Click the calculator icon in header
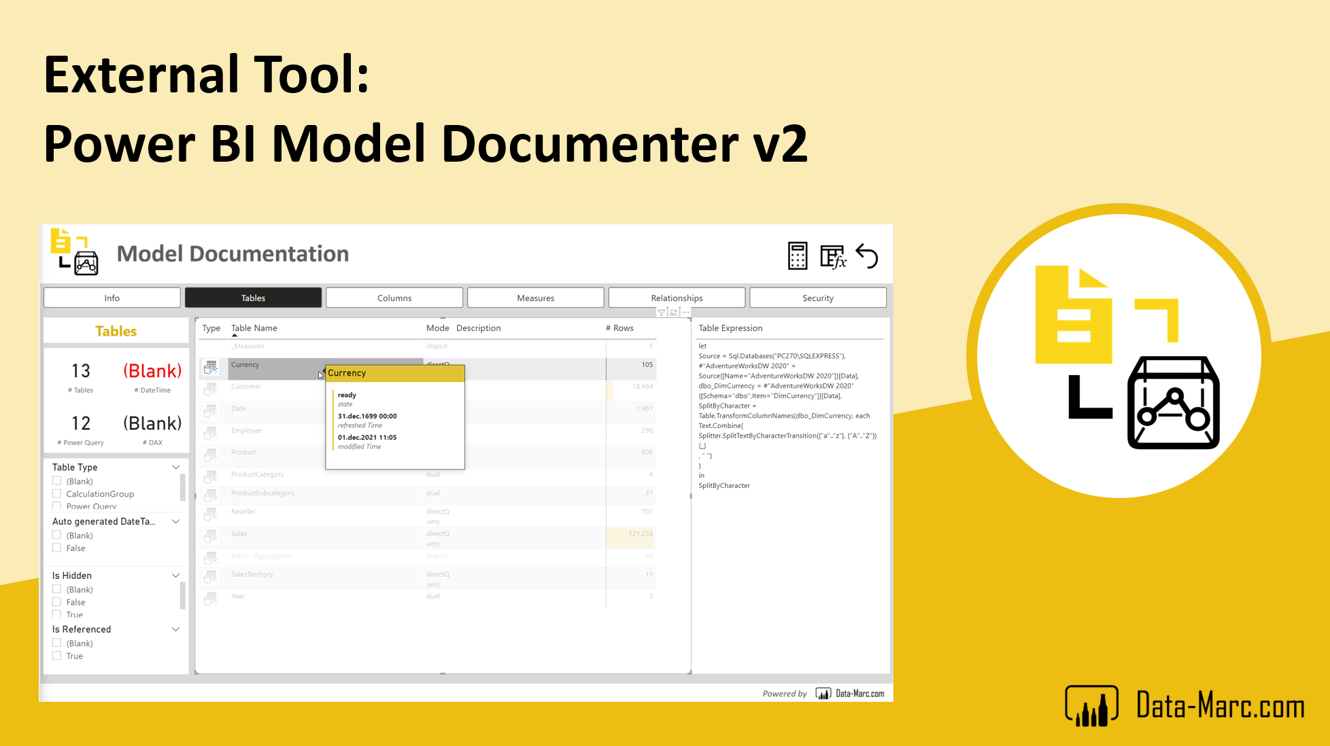 [798, 256]
